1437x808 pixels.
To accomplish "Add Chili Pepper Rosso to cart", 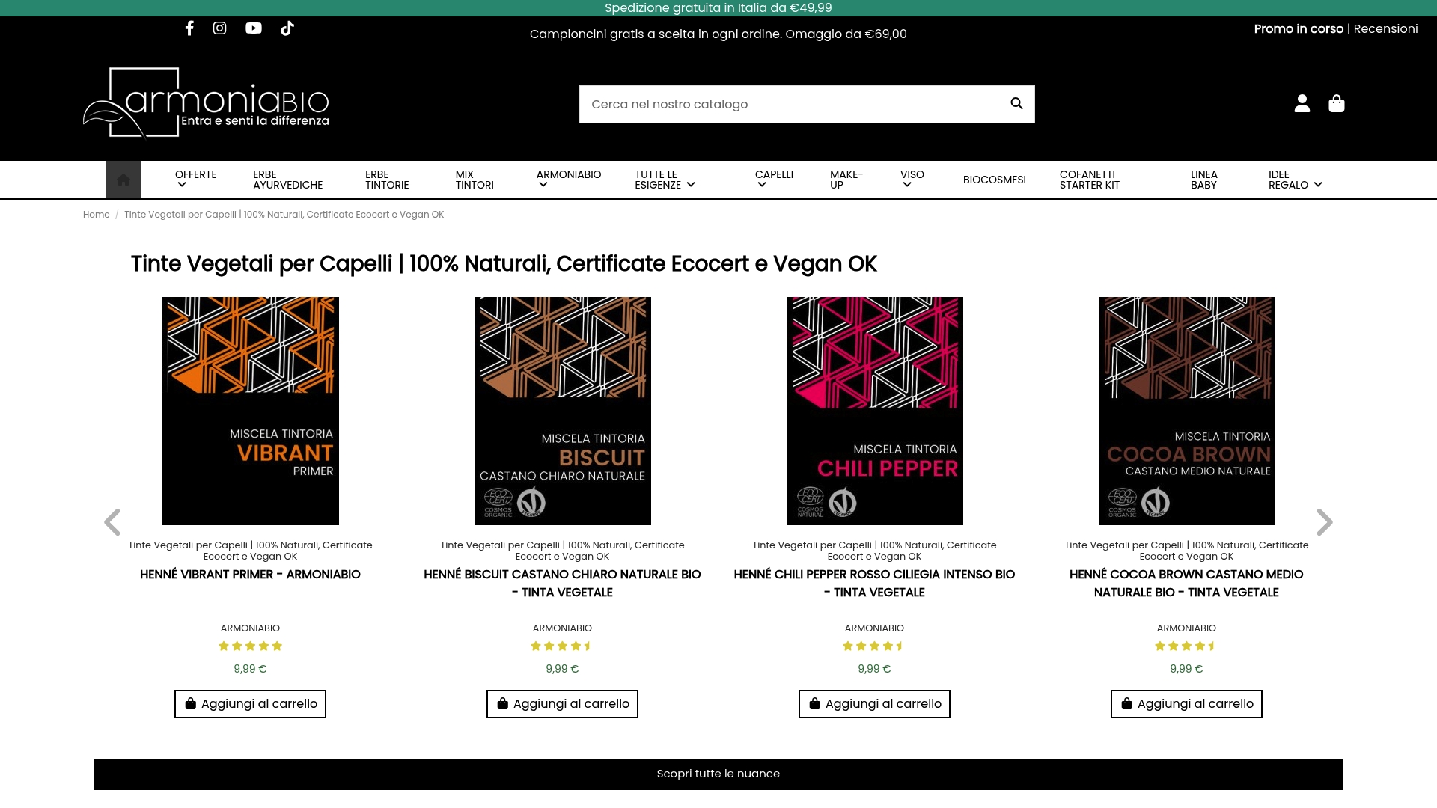I will coord(874,704).
